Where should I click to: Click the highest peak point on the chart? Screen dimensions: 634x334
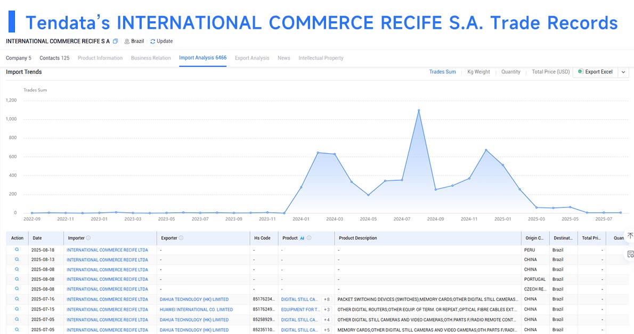click(x=418, y=110)
